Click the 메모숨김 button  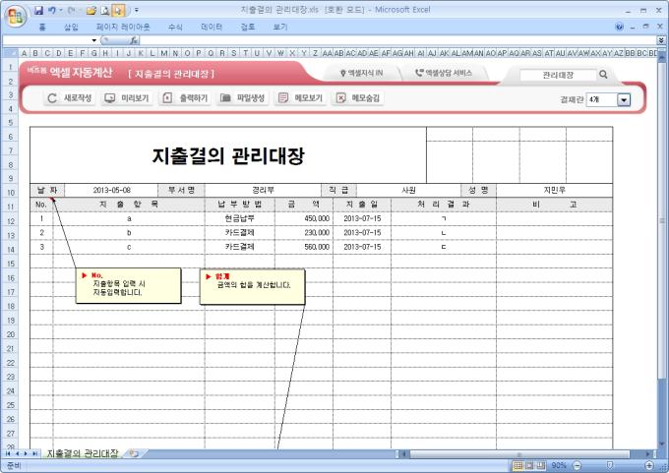click(357, 98)
